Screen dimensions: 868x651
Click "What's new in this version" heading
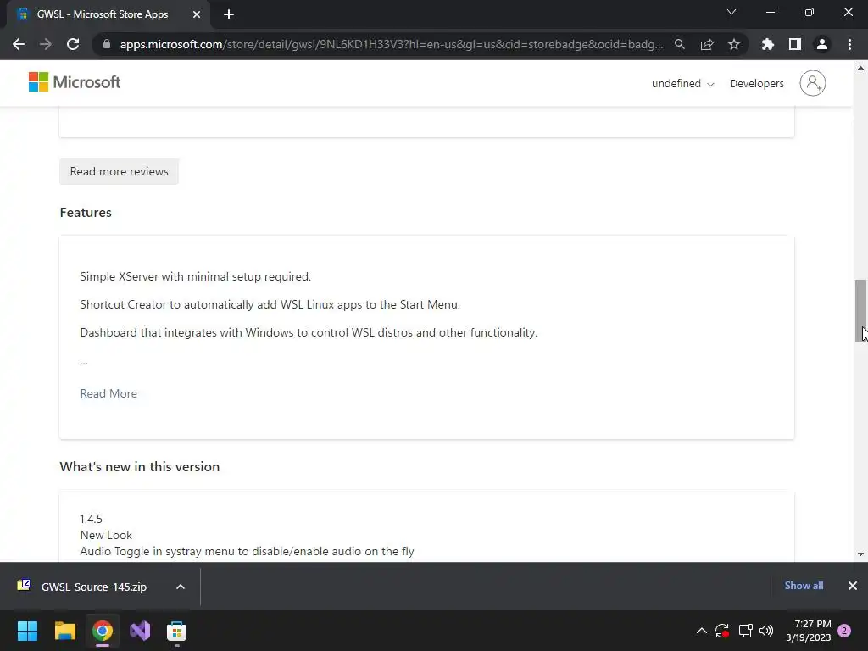point(140,467)
